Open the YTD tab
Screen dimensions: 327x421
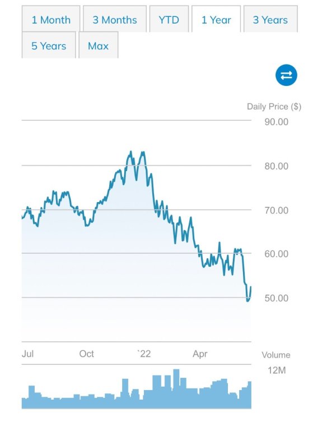[169, 19]
